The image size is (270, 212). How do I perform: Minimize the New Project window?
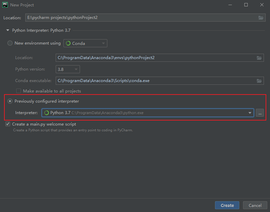(230, 5)
